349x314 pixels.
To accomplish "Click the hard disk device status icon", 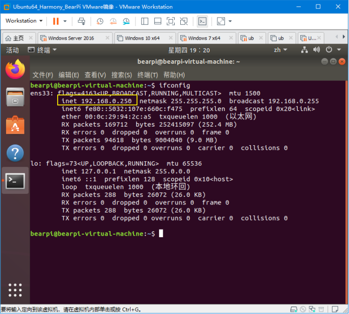I will (x=294, y=309).
